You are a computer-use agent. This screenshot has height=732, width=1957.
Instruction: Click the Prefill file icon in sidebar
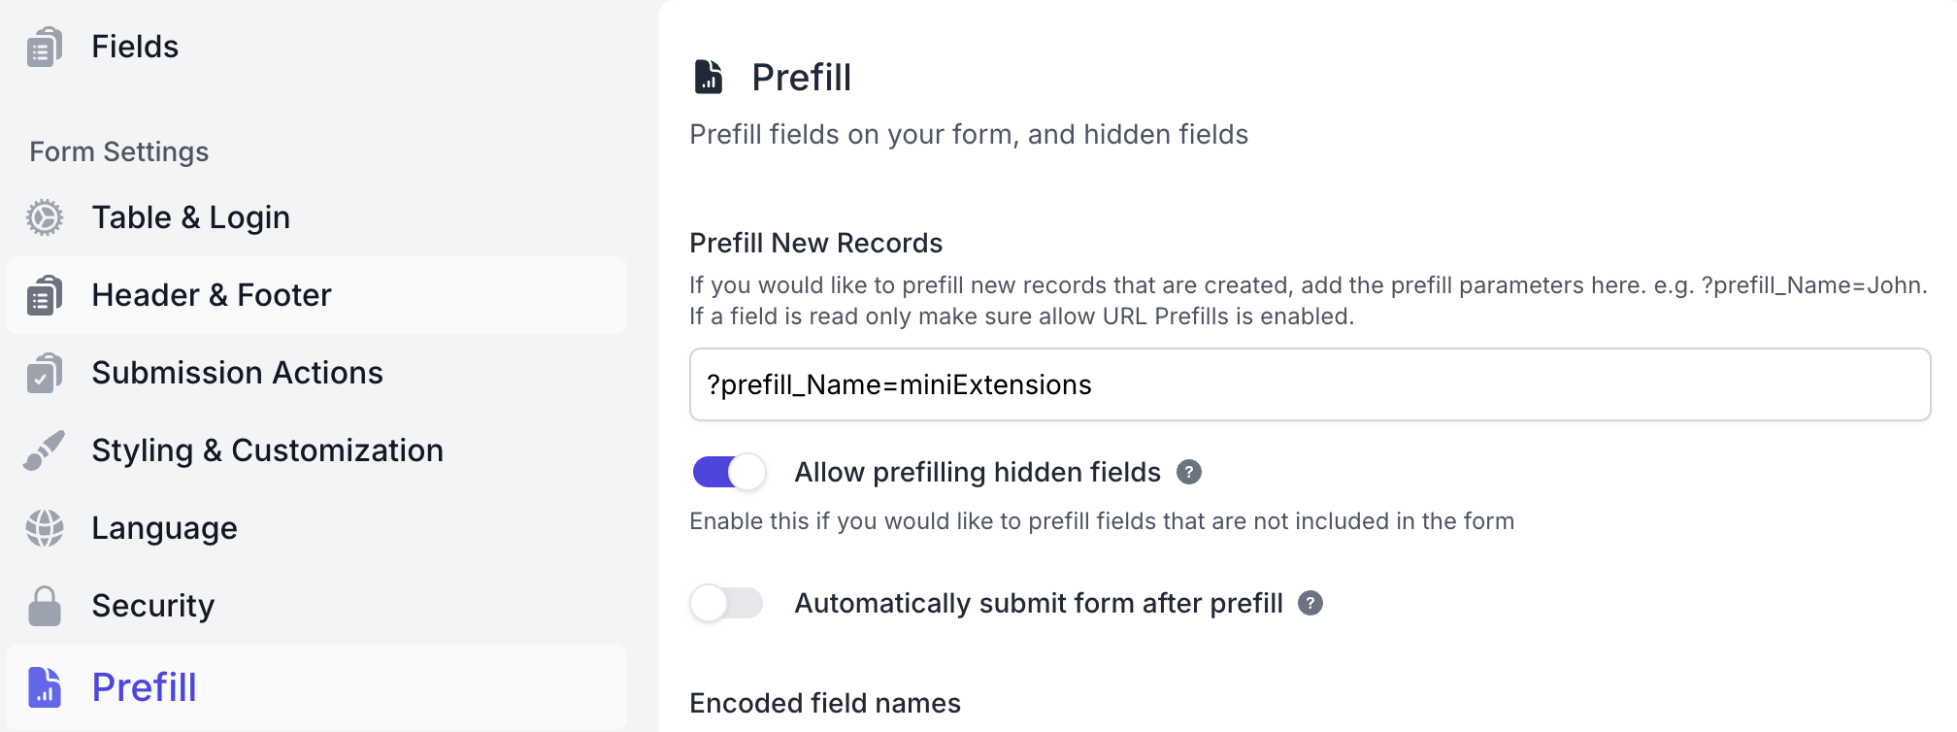(45, 687)
